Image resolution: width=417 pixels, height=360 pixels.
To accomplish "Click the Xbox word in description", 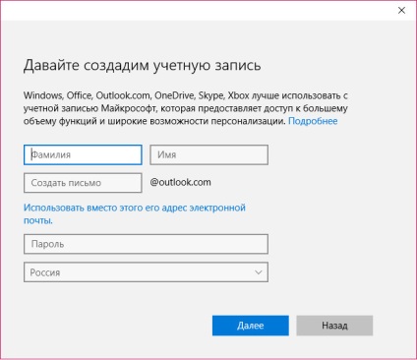I will coord(238,95).
